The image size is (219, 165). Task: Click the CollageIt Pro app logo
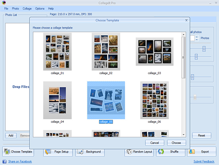tap(4, 2)
